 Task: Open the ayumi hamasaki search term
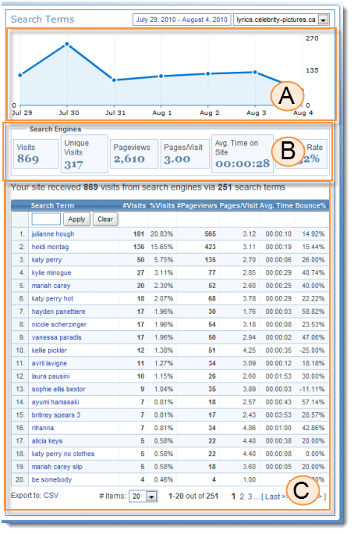click(x=55, y=402)
